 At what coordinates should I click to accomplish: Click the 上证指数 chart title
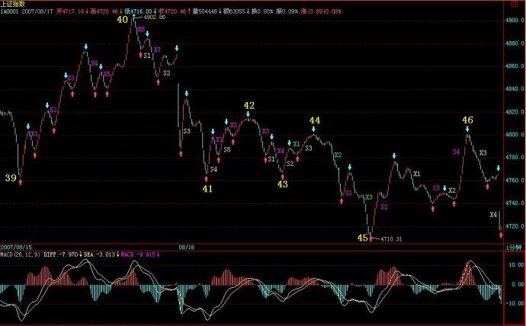[12, 4]
